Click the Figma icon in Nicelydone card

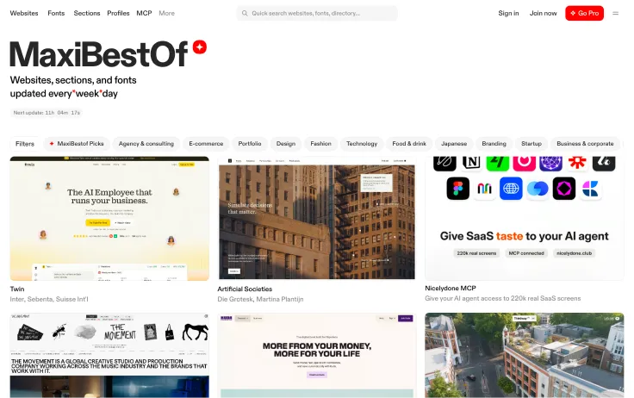click(x=457, y=189)
